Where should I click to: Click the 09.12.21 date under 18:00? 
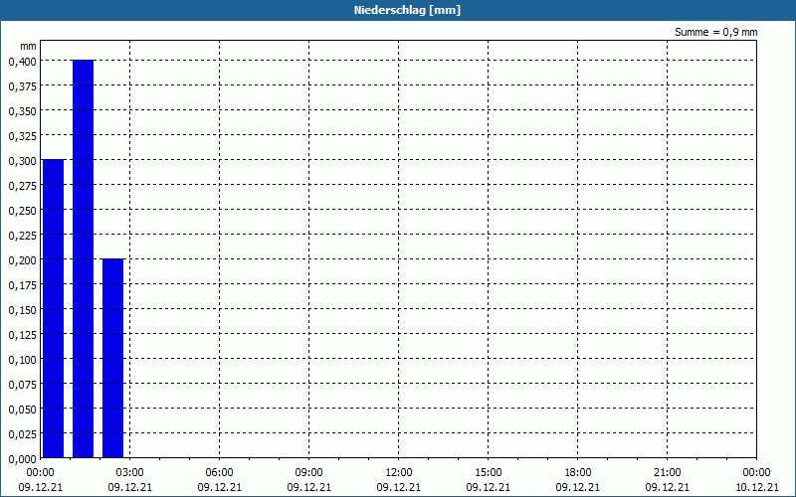point(578,487)
